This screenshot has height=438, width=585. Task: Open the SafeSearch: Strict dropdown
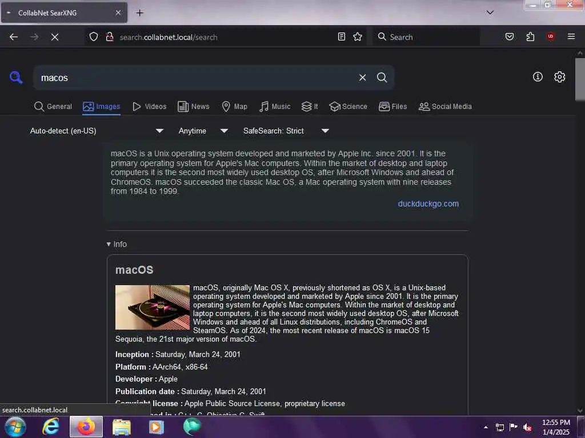(286, 131)
